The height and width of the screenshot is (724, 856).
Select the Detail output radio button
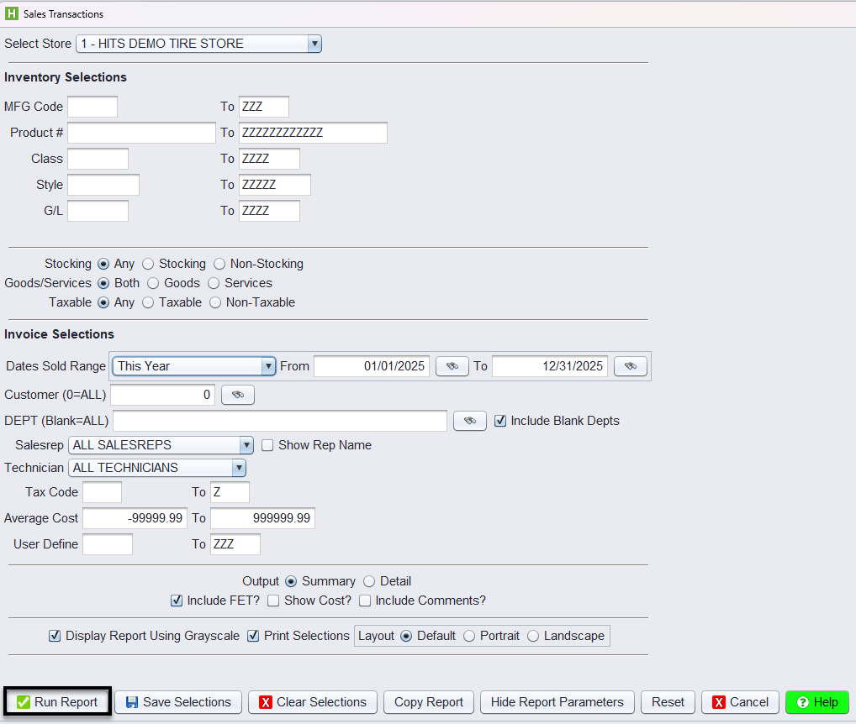click(x=369, y=581)
